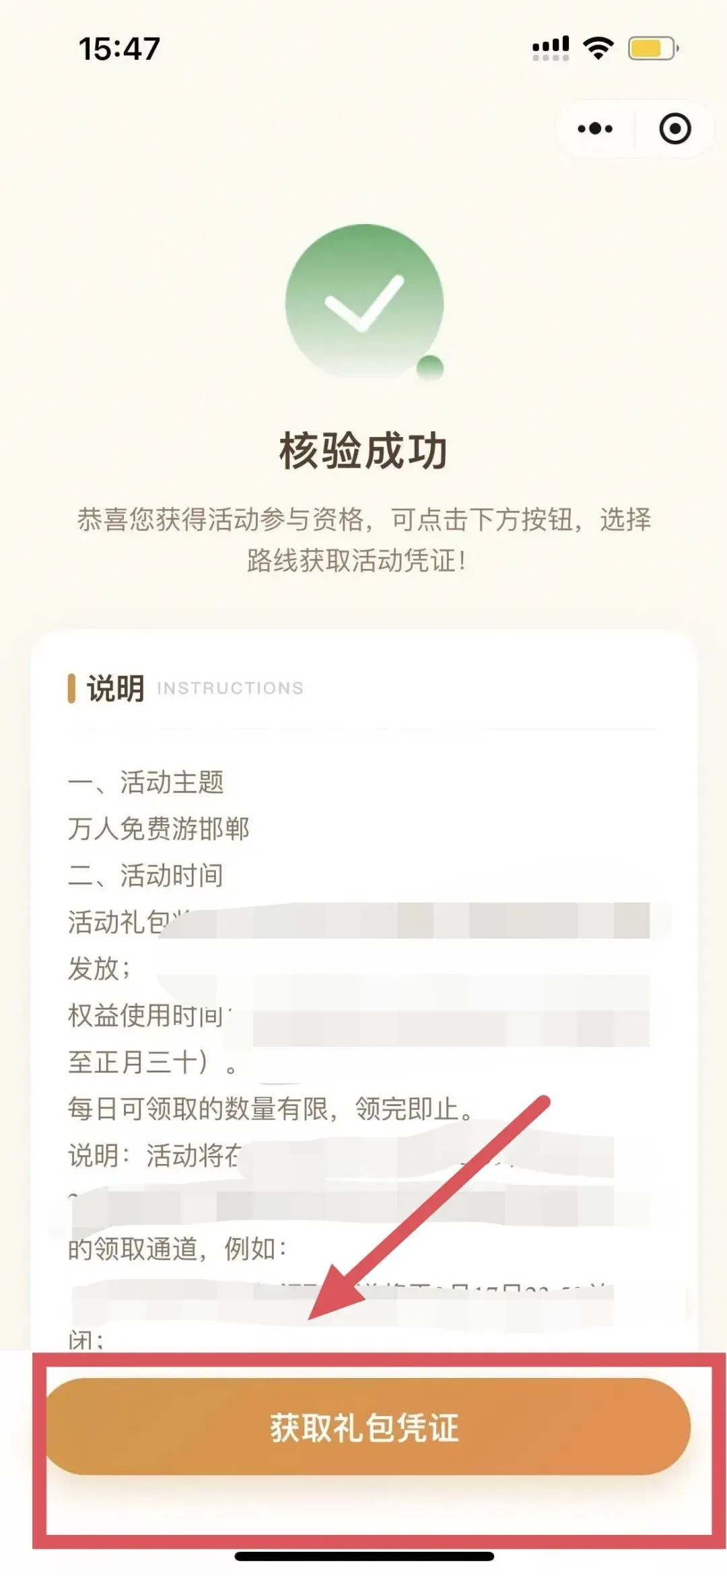Tap the green success checkmark icon
727x1576 pixels.
coord(364,303)
